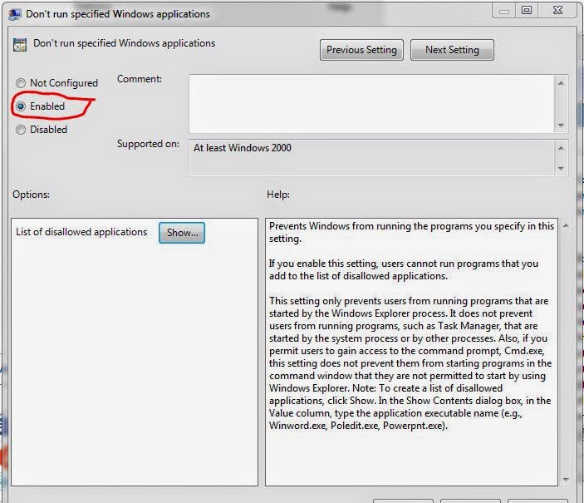Go to Next Setting
584x503 pixels.
point(452,50)
